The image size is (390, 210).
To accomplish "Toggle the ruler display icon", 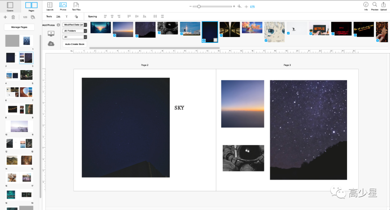I will pyautogui.click(x=252, y=6).
